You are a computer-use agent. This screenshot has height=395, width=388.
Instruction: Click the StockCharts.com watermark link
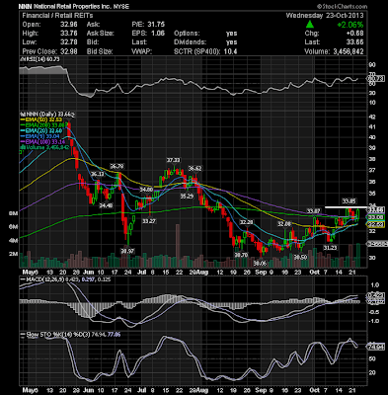(342, 6)
